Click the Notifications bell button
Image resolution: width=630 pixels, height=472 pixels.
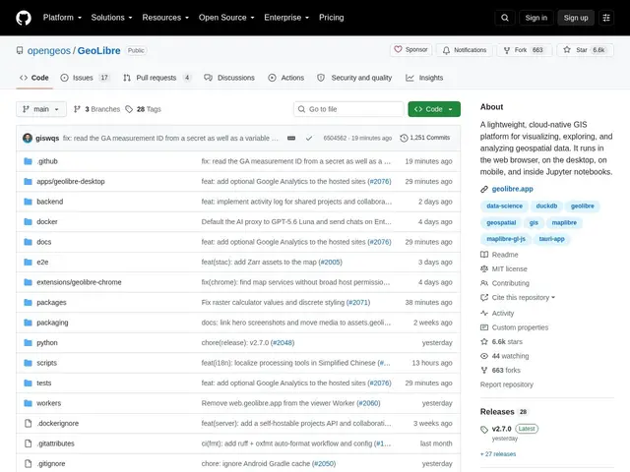coord(465,50)
